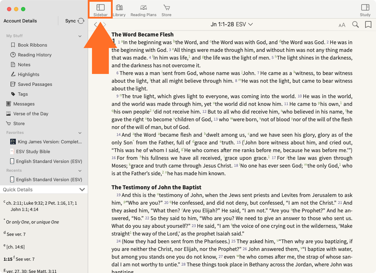This screenshot has height=273, width=376.
Task: Go back with the left navigation arrow
Action: click(96, 25)
